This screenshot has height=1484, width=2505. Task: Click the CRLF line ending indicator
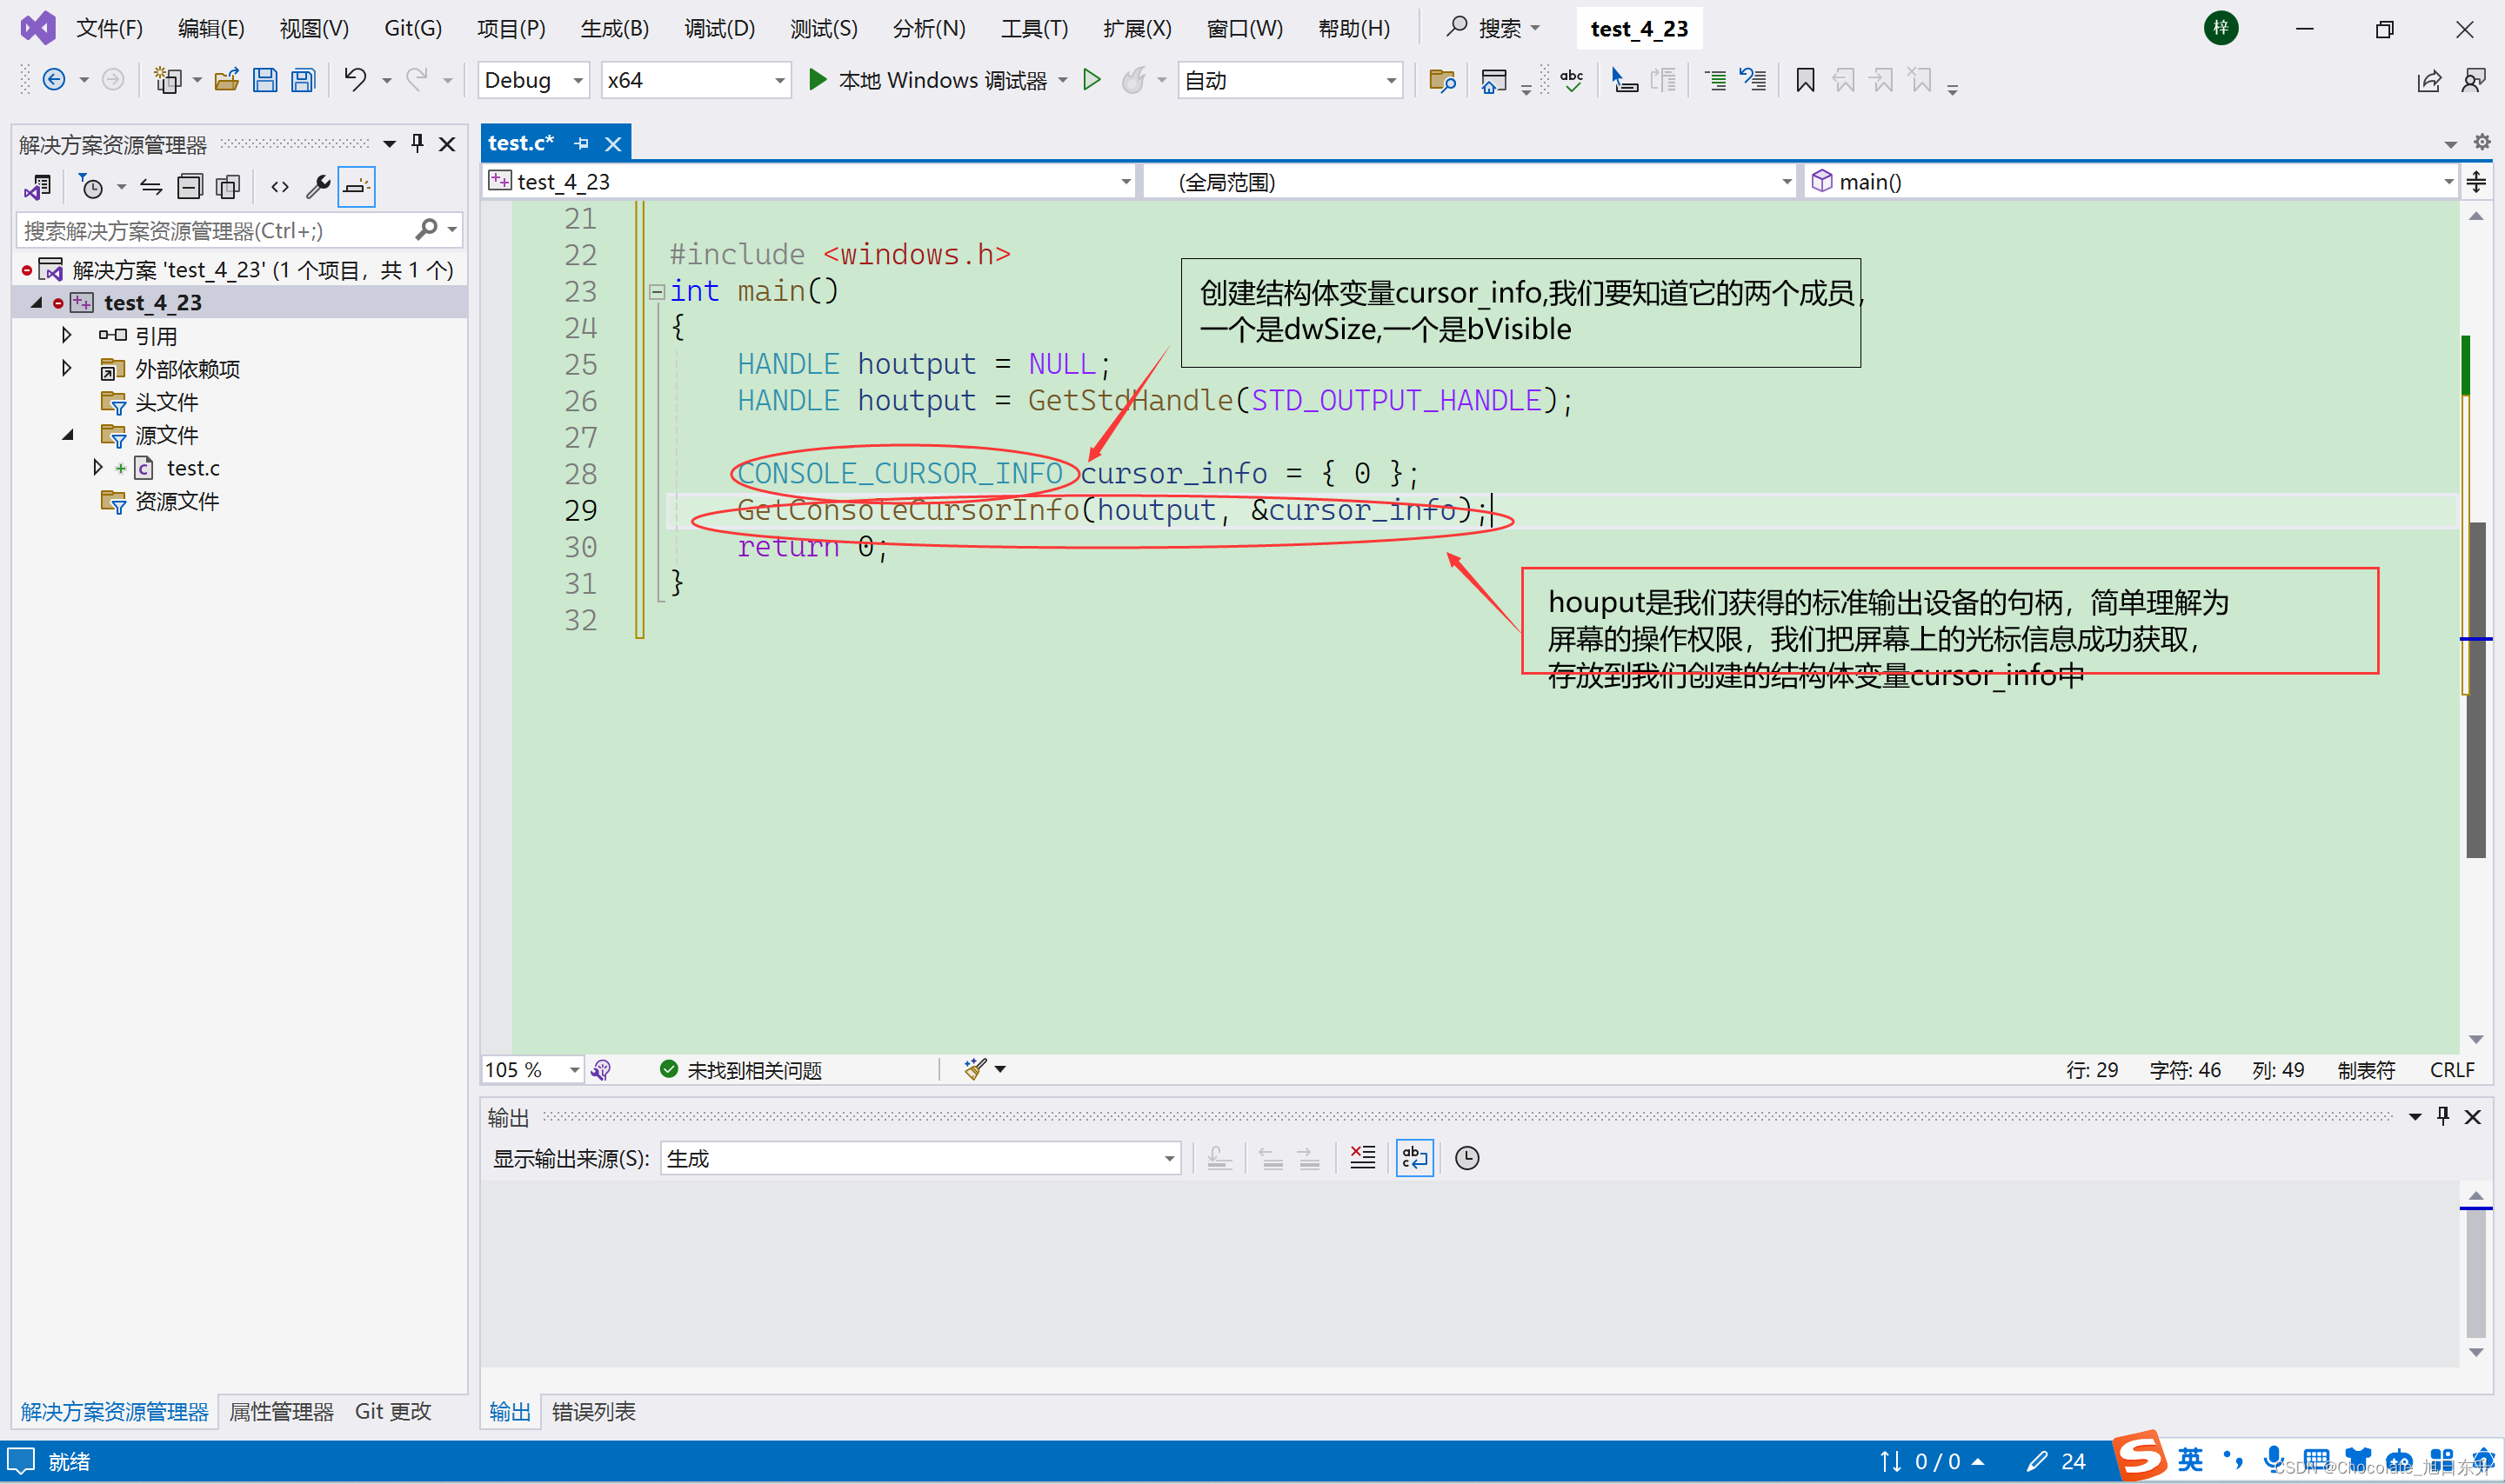pyautogui.click(x=2452, y=1070)
